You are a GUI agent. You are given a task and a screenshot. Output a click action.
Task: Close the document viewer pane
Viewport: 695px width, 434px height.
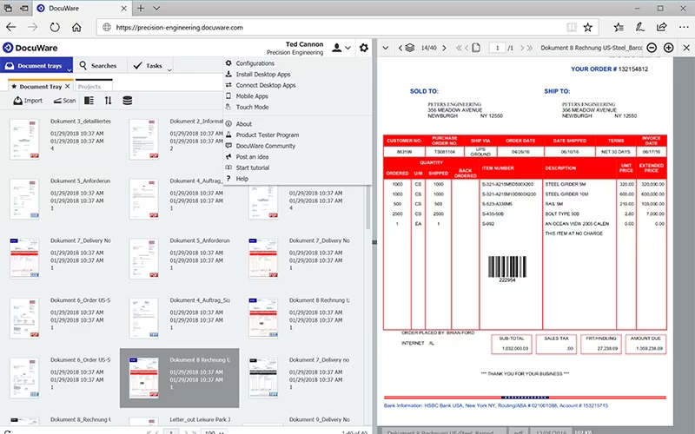point(686,48)
